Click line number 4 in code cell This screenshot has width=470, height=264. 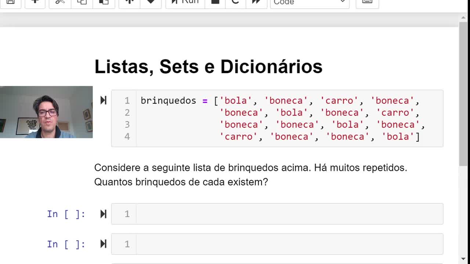(127, 136)
